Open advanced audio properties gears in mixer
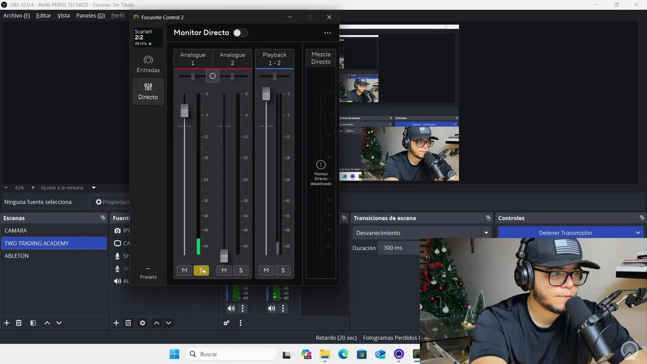This screenshot has height=364, width=647. 226,323
